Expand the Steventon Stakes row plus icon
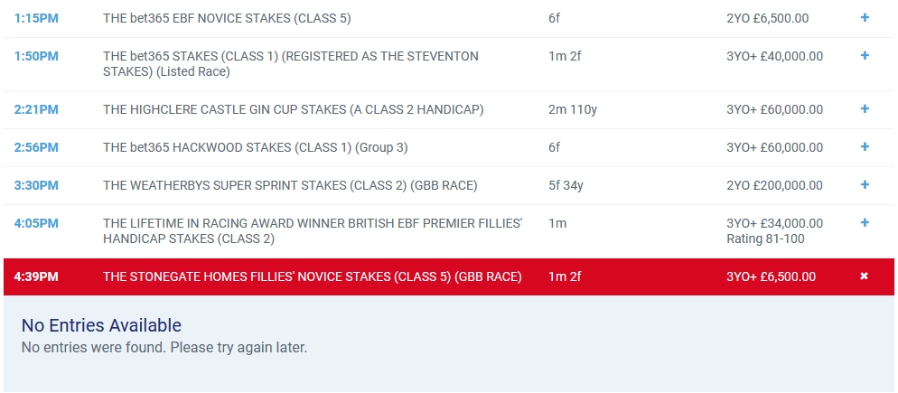898x393 pixels. pyautogui.click(x=865, y=56)
